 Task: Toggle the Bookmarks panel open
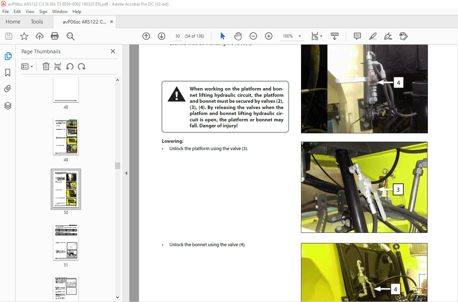tap(7, 72)
